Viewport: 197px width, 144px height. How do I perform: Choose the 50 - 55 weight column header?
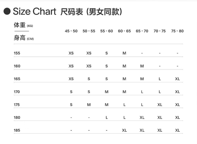(x=89, y=31)
